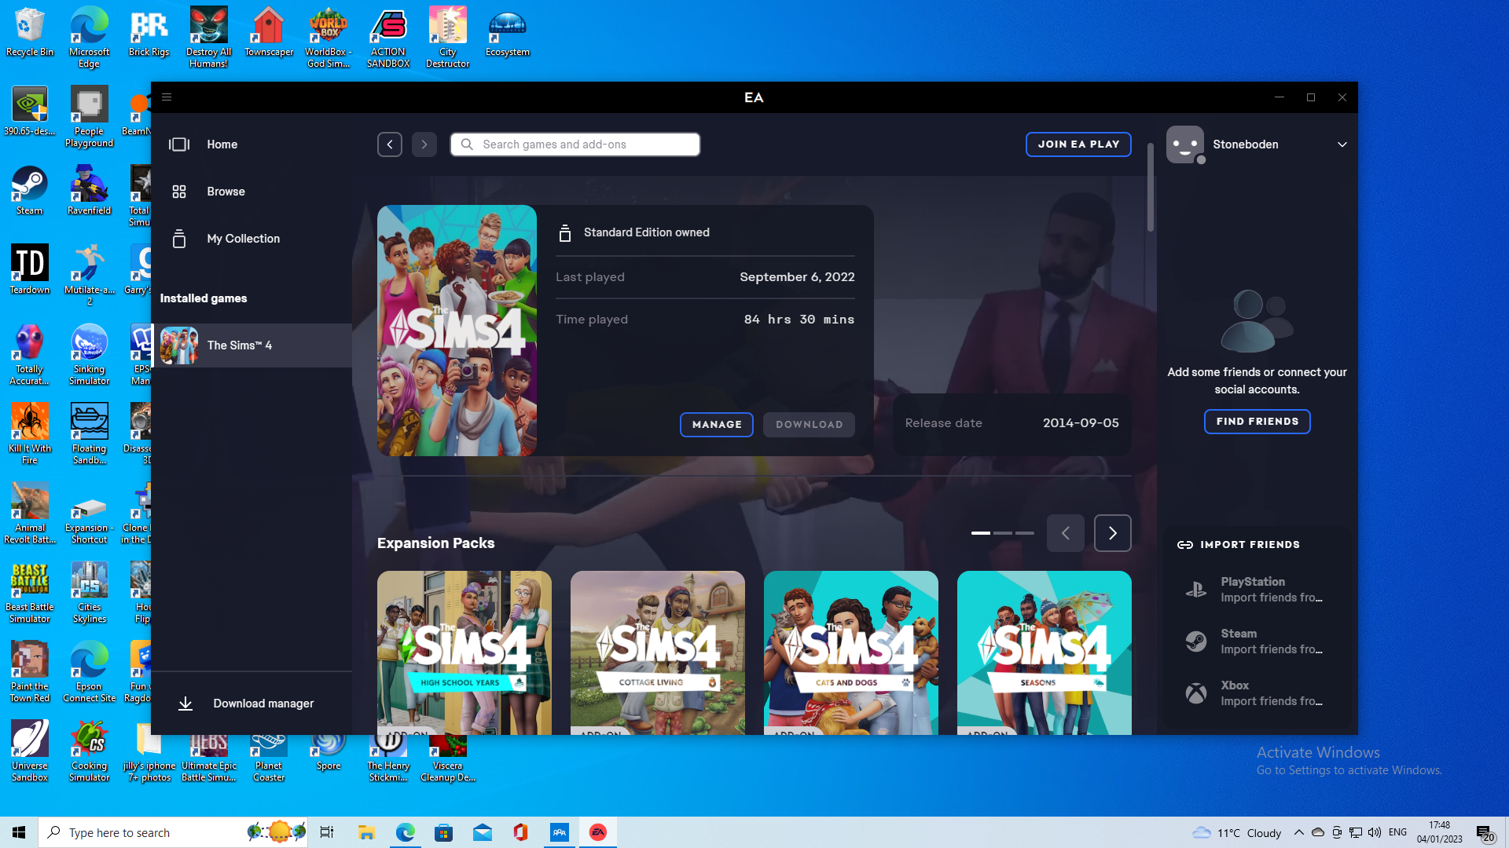
Task: Show previous Expansion Packs page
Action: click(x=1066, y=533)
